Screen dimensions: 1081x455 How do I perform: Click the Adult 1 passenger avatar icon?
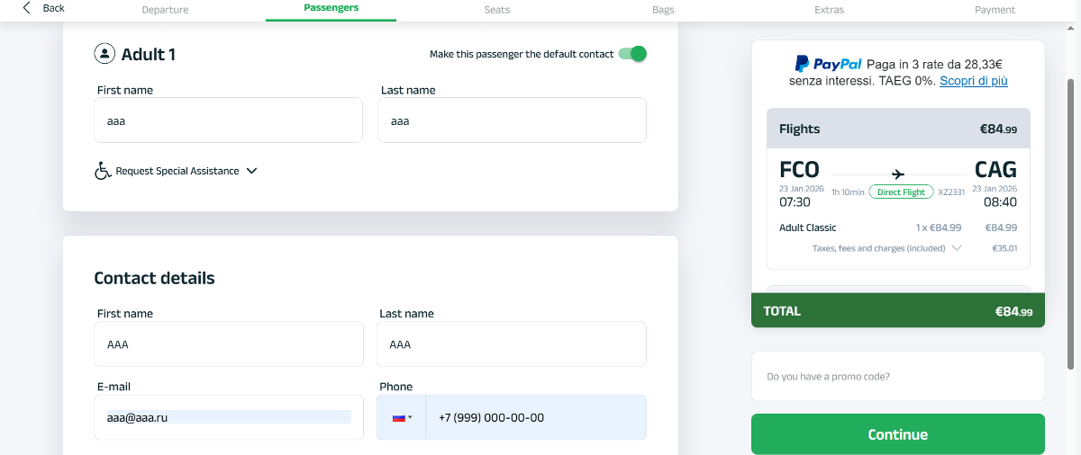tap(104, 54)
